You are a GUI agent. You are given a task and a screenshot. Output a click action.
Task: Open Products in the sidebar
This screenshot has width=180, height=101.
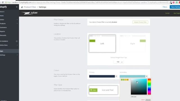(3, 24)
